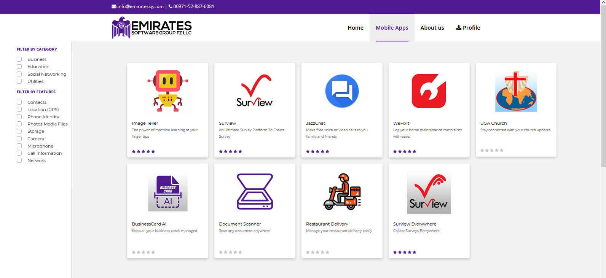Select the Camera feature checkbox
The width and height of the screenshot is (606, 278).
[19, 138]
